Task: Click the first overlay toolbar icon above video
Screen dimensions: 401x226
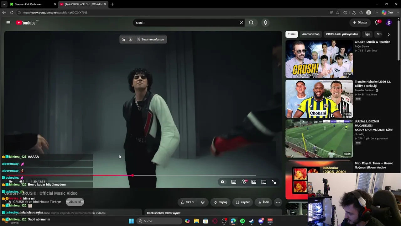Action: point(124,39)
